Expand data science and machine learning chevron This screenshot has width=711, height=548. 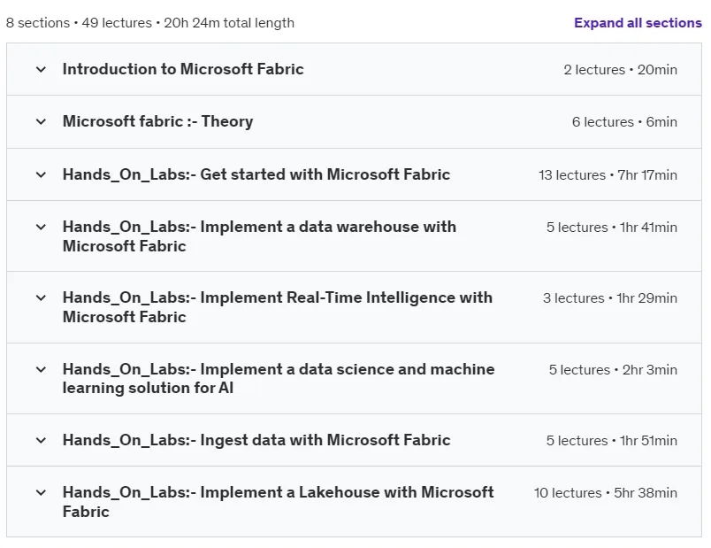[x=41, y=369]
